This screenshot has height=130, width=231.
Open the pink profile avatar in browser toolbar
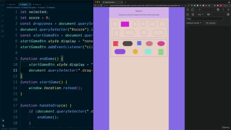point(221,5)
